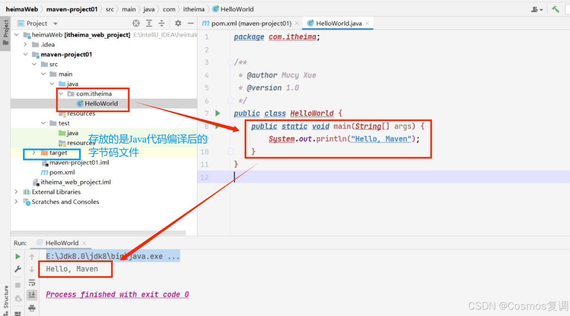Toggle Scroll to End in Run console

tap(32, 294)
